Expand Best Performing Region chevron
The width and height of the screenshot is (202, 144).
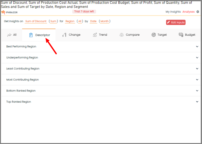coord(197,46)
